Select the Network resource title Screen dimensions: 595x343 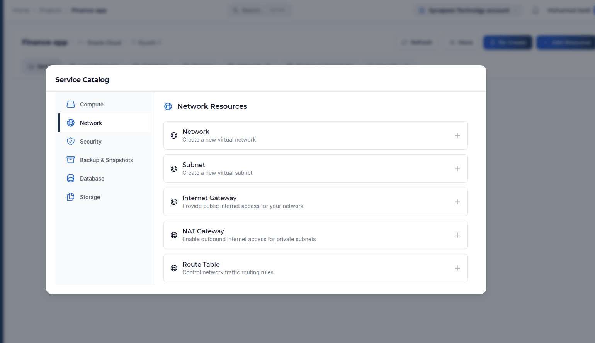(x=196, y=132)
